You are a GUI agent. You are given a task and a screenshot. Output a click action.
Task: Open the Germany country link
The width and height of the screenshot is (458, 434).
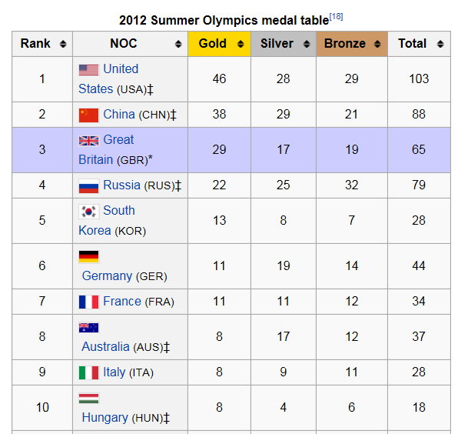coord(107,275)
